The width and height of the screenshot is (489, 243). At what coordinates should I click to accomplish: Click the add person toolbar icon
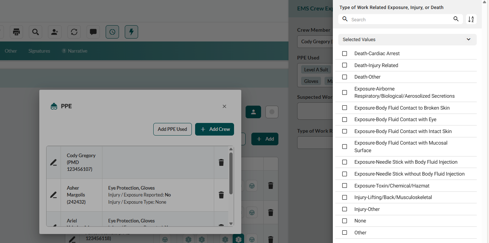[x=54, y=32]
